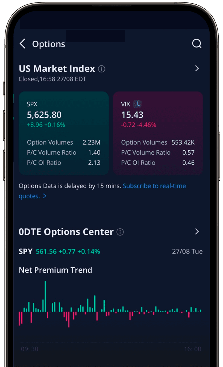
Task: Select the SPY ticker quote row
Action: click(x=59, y=251)
